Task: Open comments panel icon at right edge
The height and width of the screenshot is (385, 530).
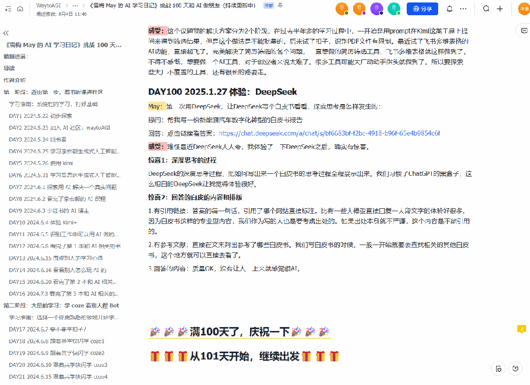Action: pyautogui.click(x=524, y=30)
